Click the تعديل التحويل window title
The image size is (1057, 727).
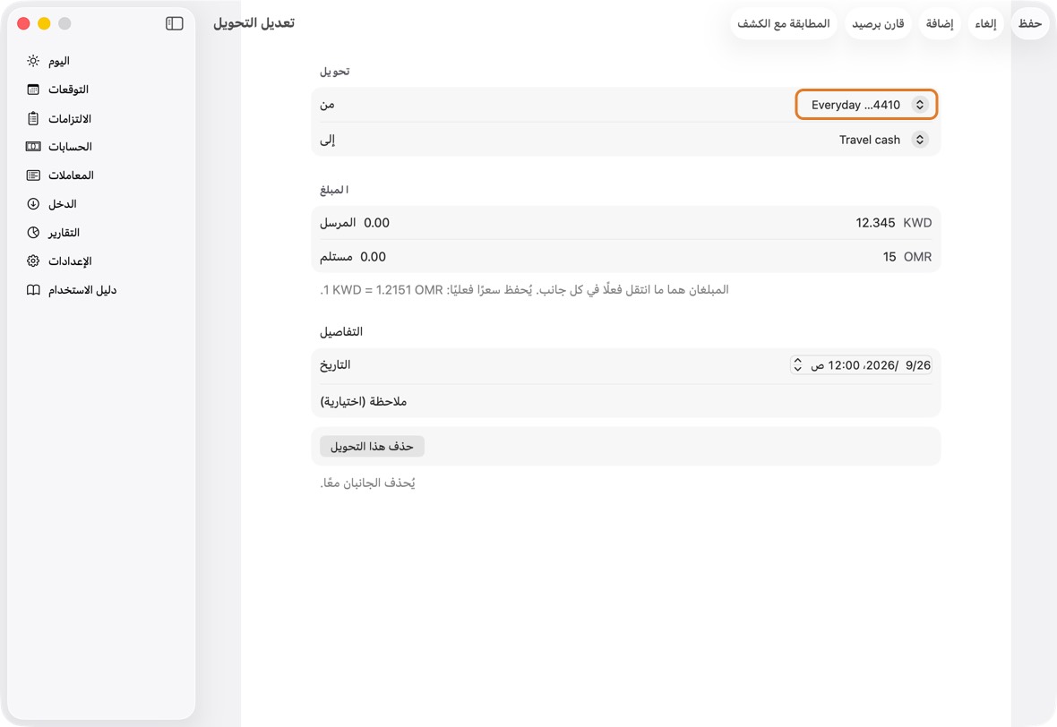(x=254, y=23)
